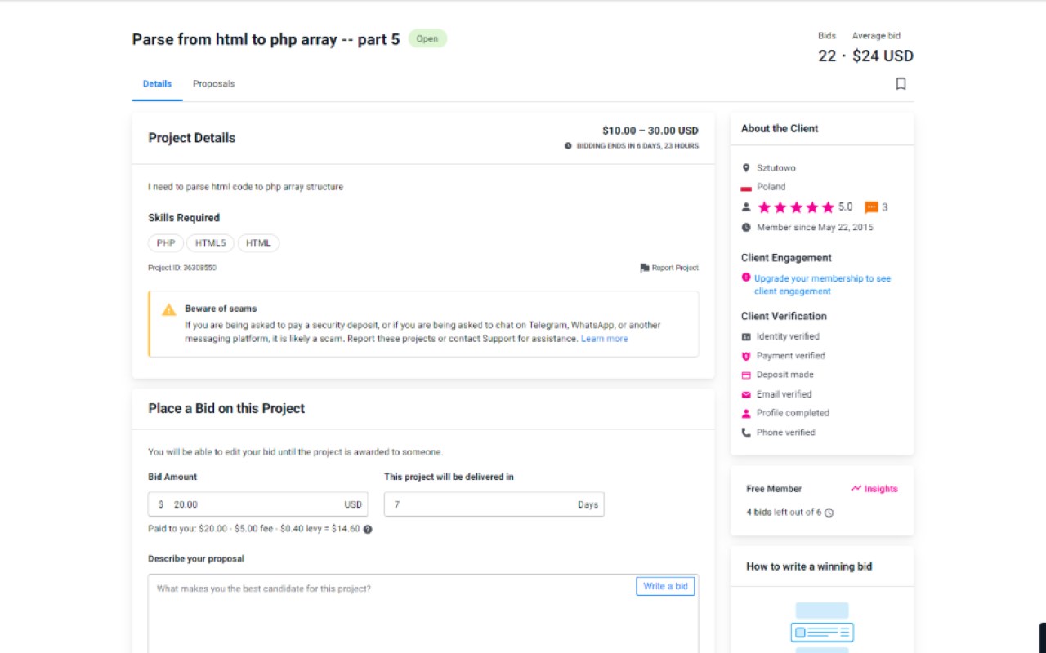This screenshot has width=1046, height=653.
Task: Switch to the Proposals tab
Action: click(x=213, y=84)
